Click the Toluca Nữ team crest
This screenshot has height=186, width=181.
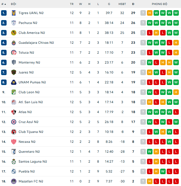click(x=13, y=53)
